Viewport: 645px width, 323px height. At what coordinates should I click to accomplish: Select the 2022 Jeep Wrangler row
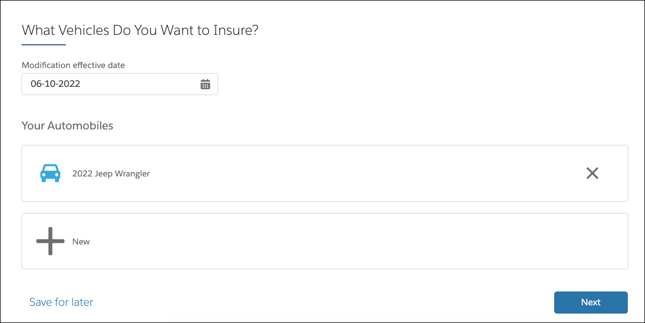pos(277,173)
